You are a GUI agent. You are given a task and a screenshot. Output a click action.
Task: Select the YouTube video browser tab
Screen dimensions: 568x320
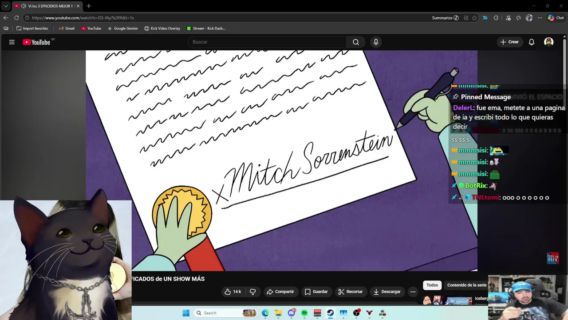47,6
